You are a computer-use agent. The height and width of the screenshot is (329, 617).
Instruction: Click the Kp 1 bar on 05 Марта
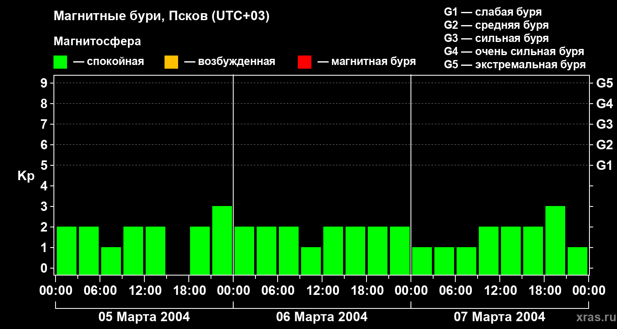111,261
